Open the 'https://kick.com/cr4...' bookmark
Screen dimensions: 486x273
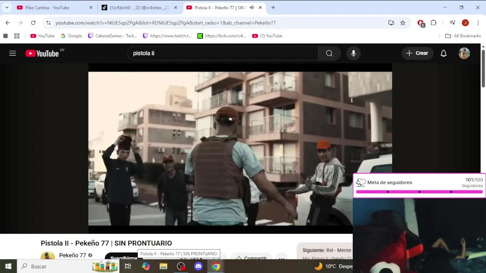pos(222,36)
